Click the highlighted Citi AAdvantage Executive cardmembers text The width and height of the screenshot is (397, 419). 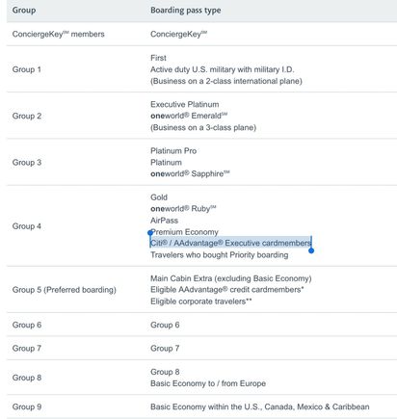pyautogui.click(x=230, y=243)
